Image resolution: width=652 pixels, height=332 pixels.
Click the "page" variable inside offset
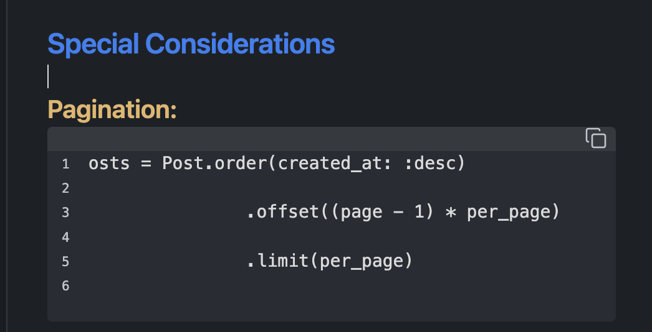(x=362, y=213)
